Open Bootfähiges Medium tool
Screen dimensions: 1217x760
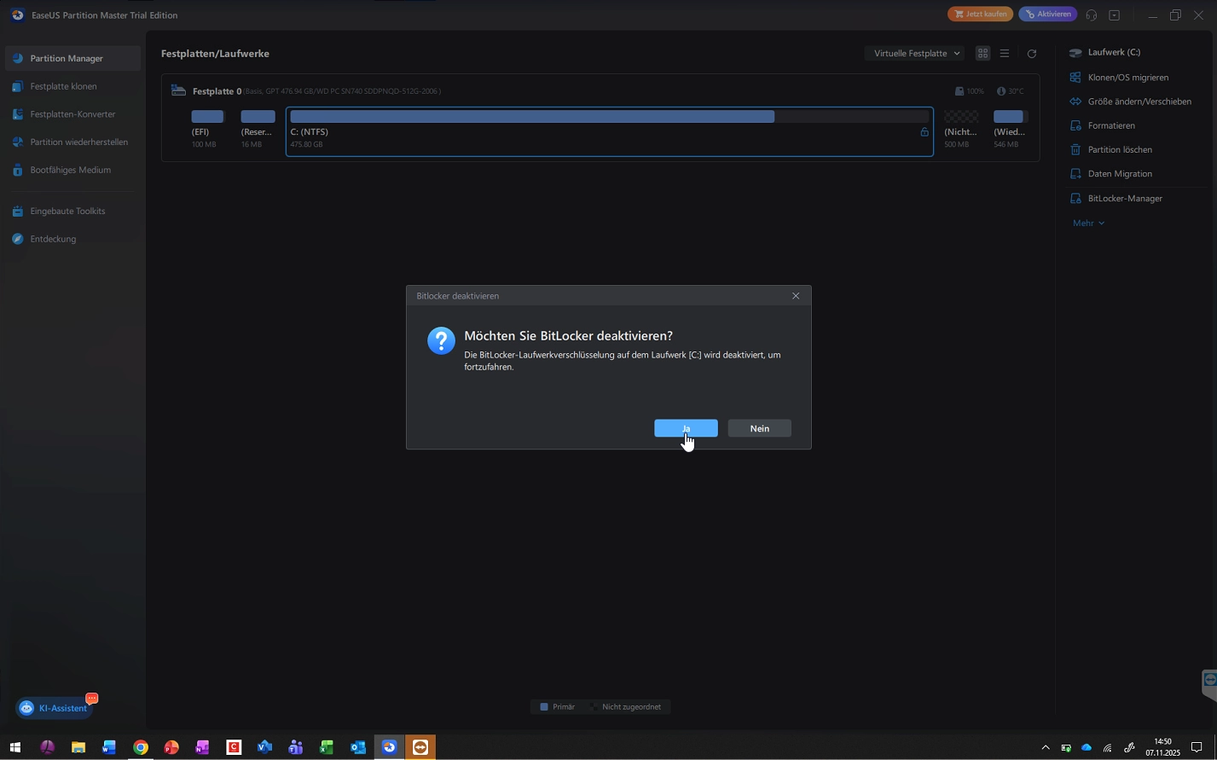pos(70,170)
